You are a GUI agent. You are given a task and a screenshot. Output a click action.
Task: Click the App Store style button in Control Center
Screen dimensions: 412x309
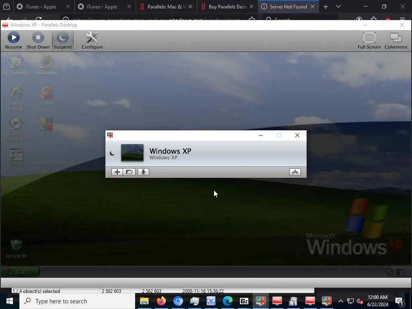click(295, 172)
